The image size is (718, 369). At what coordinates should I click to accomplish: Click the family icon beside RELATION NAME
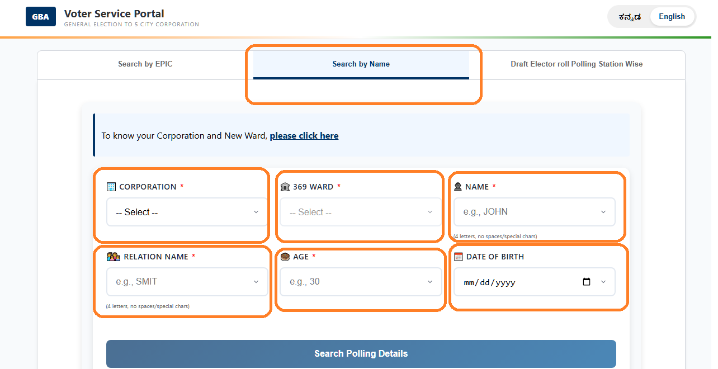click(x=113, y=257)
